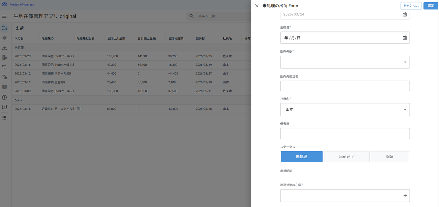The image size is (439, 207).
Task: Select the truck shipping icon in sidebar
Action: pos(4,28)
